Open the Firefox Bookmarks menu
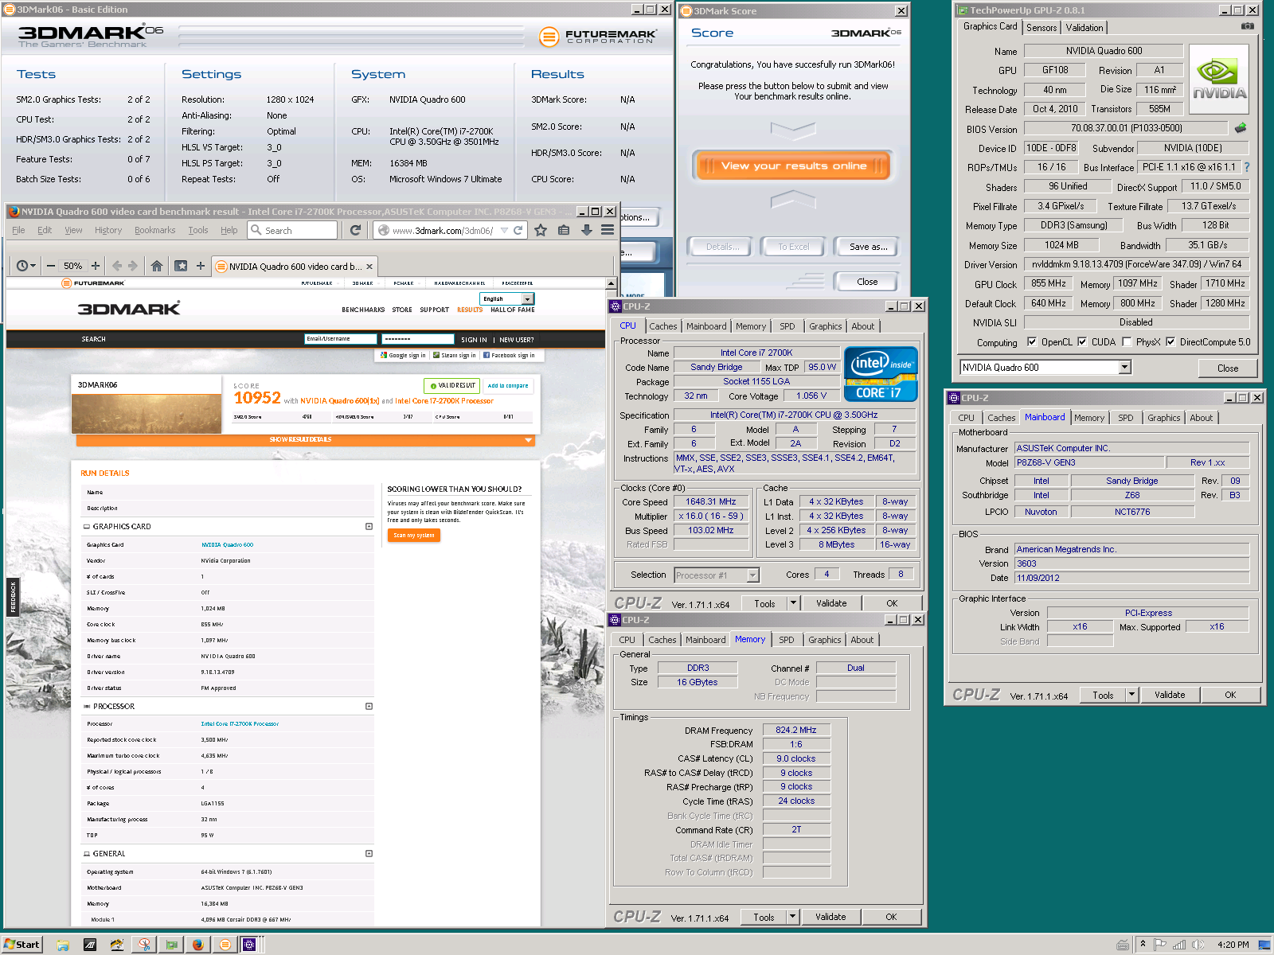Image resolution: width=1274 pixels, height=955 pixels. coord(154,230)
